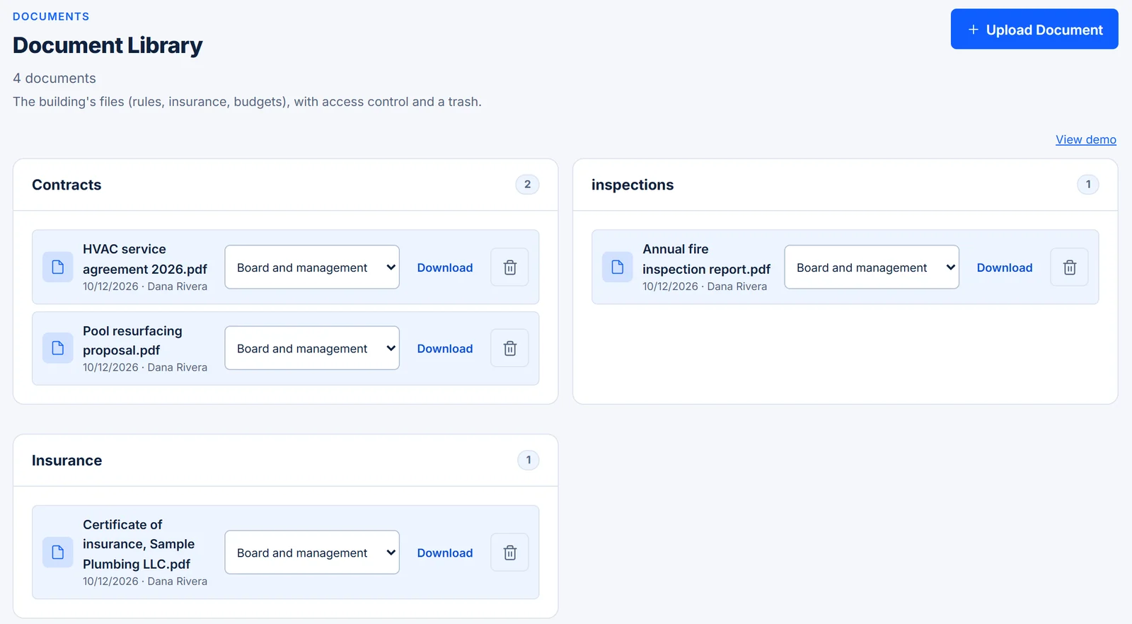Click the building's files description text

coord(247,101)
